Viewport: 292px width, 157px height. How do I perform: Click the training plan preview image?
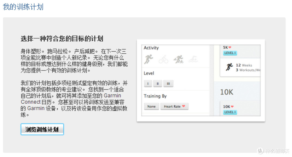[x=201, y=80]
